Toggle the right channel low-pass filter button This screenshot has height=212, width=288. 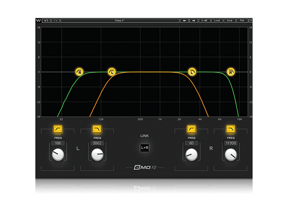tap(231, 129)
